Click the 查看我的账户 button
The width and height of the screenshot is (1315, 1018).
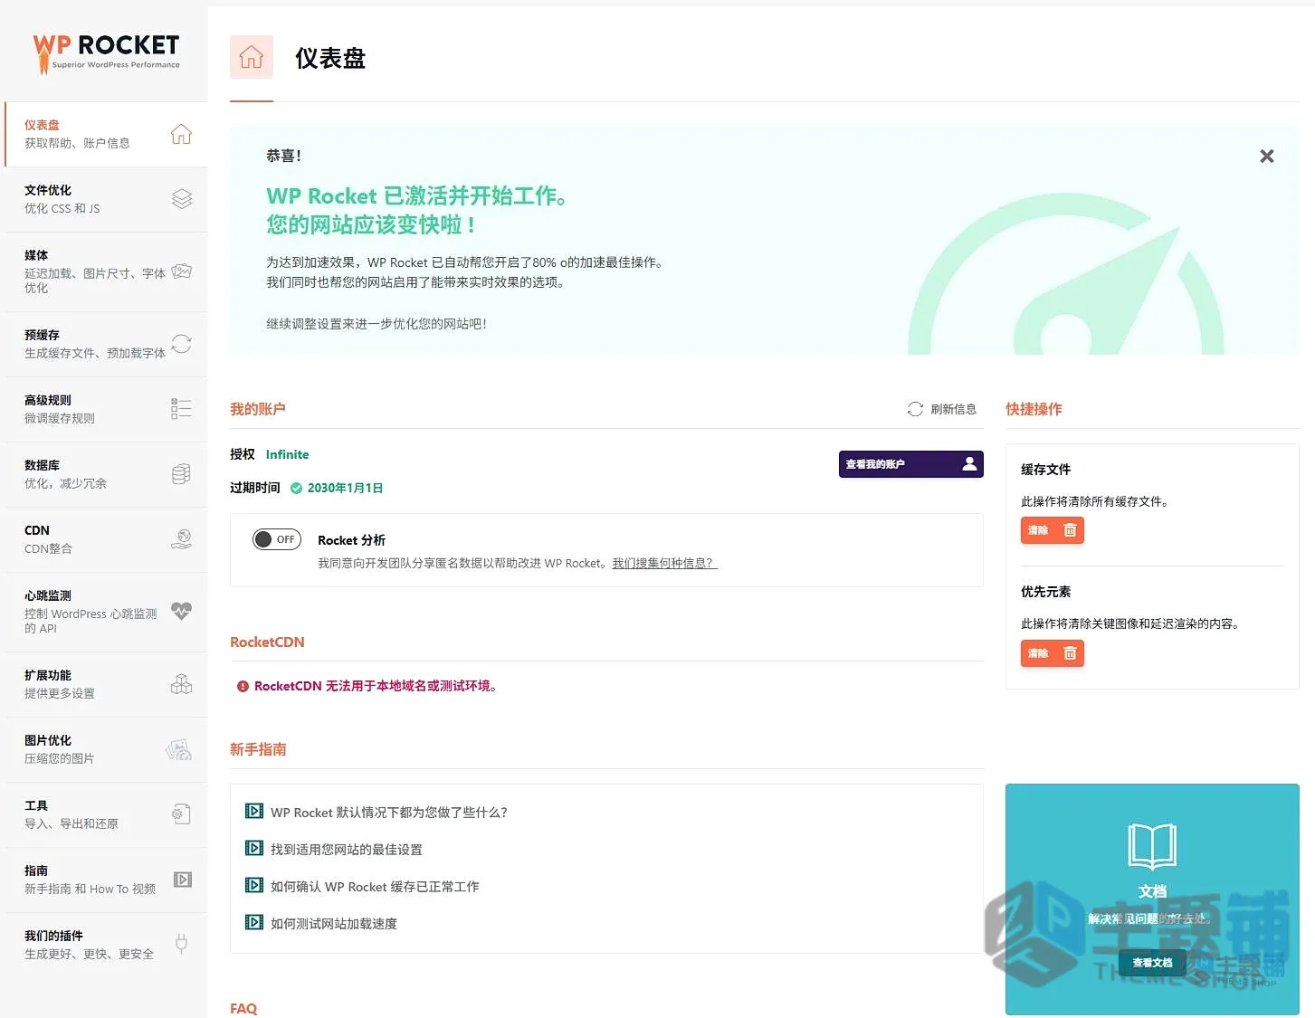(910, 463)
